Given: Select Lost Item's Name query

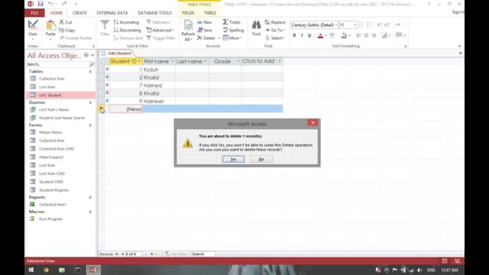Looking at the screenshot, I should pos(54,110).
